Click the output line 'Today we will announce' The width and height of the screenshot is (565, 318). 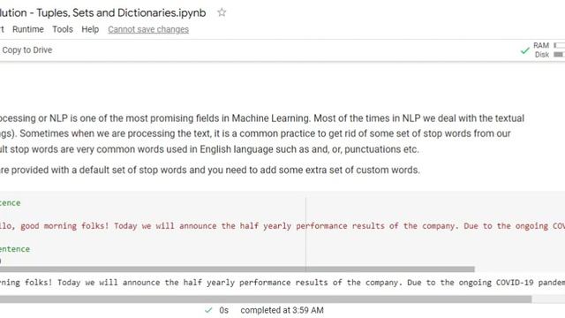109,283
